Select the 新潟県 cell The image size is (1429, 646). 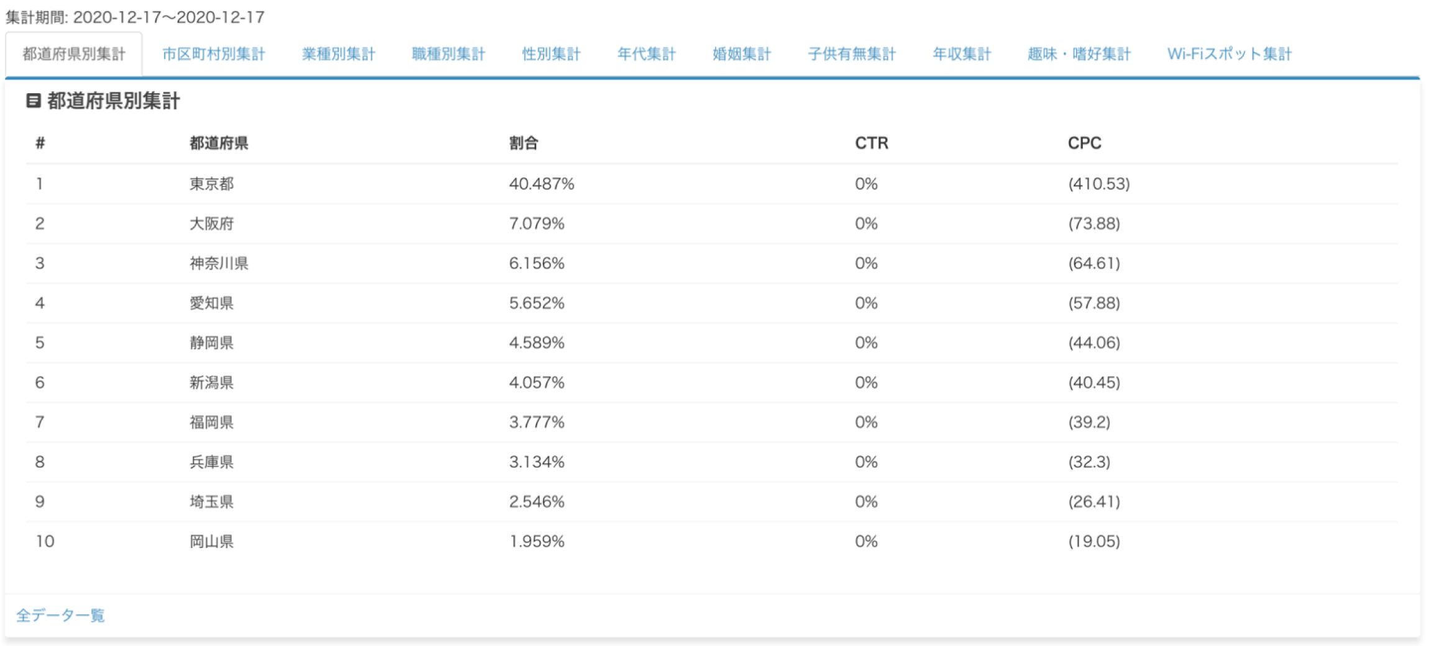pos(211,382)
